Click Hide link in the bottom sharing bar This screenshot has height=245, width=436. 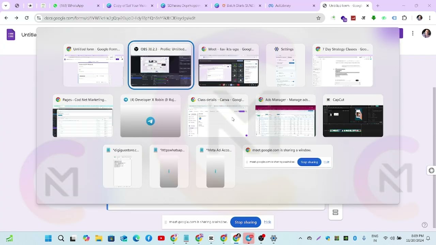(x=267, y=222)
